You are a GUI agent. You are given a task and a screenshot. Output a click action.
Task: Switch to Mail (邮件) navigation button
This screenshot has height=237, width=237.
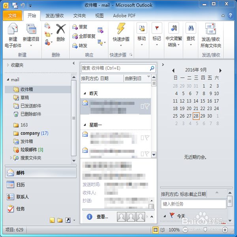click(41, 173)
